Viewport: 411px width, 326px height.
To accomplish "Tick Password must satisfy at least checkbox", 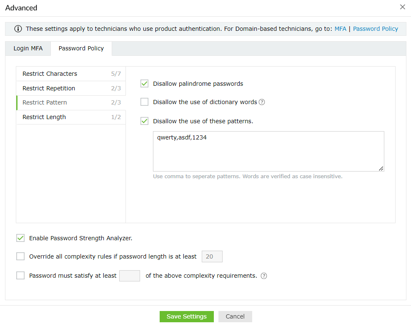I will tap(20, 276).
